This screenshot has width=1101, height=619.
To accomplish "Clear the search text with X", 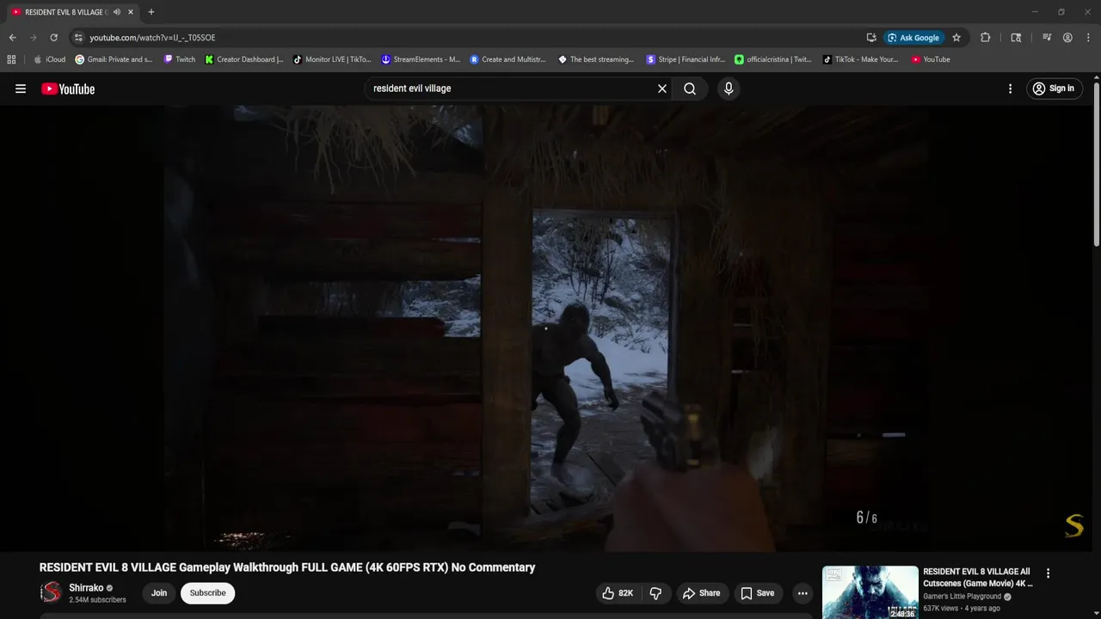I will click(662, 89).
